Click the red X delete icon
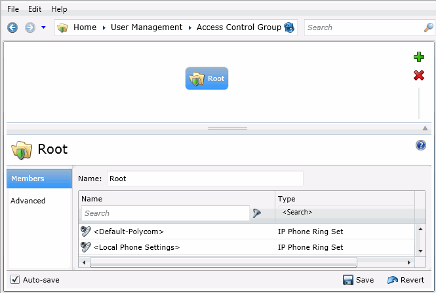The width and height of the screenshot is (436, 293). point(419,76)
